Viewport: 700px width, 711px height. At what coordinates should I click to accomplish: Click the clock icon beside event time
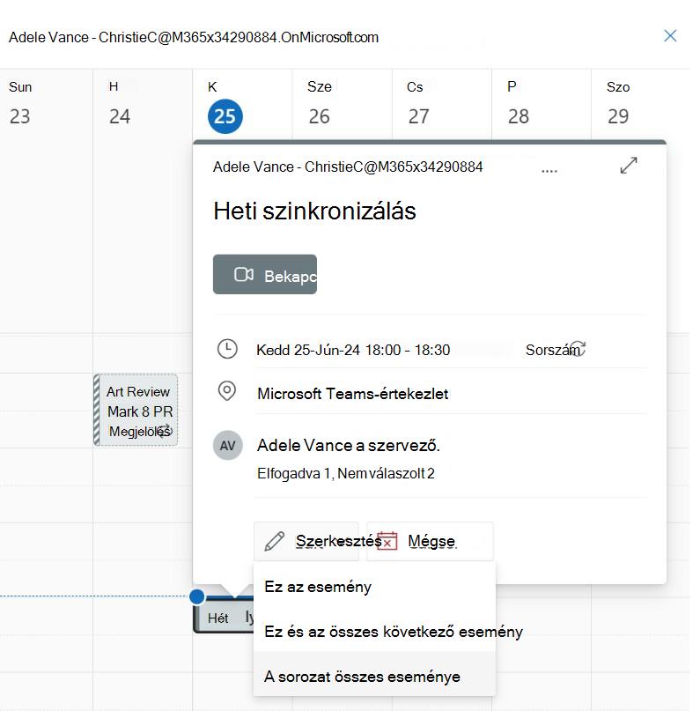(227, 349)
